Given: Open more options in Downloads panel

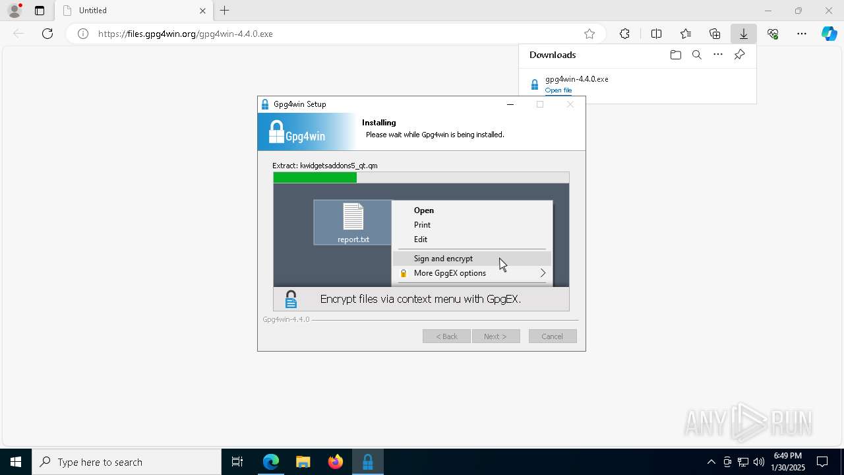Looking at the screenshot, I should tap(718, 55).
